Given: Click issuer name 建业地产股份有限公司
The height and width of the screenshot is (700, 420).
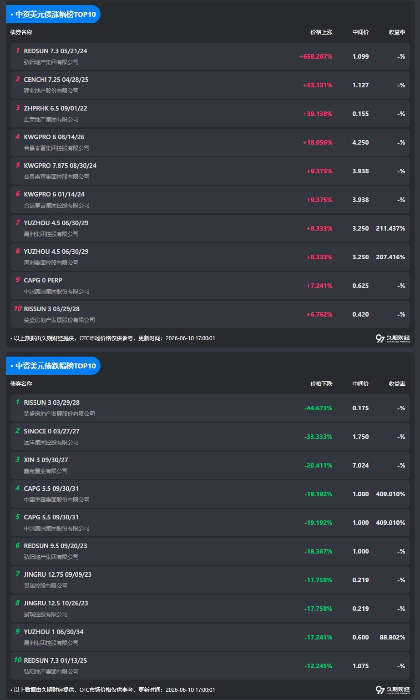Looking at the screenshot, I should coord(51,91).
